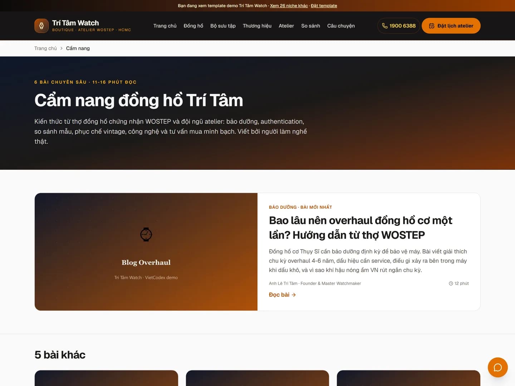Viewport: 515px width, 386px height.
Task: Call hotline 1900 6388
Action: coord(398,26)
